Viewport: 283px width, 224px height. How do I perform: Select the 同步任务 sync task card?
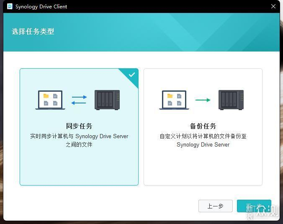click(79, 127)
